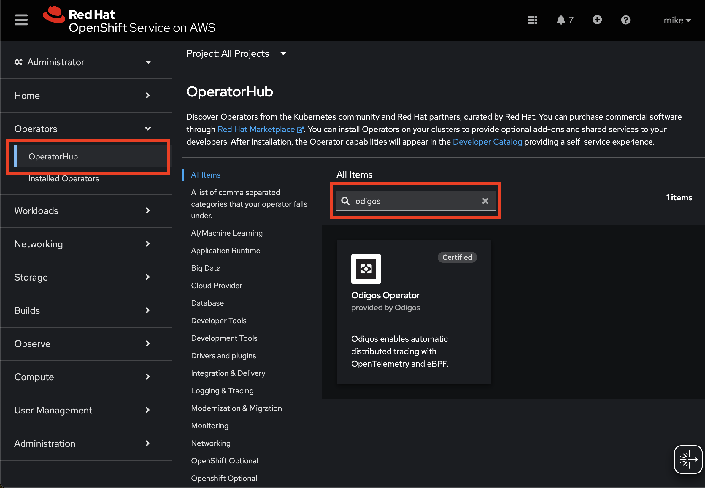Viewport: 705px width, 488px height.
Task: Follow the Developer Catalog link
Action: [x=487, y=142]
